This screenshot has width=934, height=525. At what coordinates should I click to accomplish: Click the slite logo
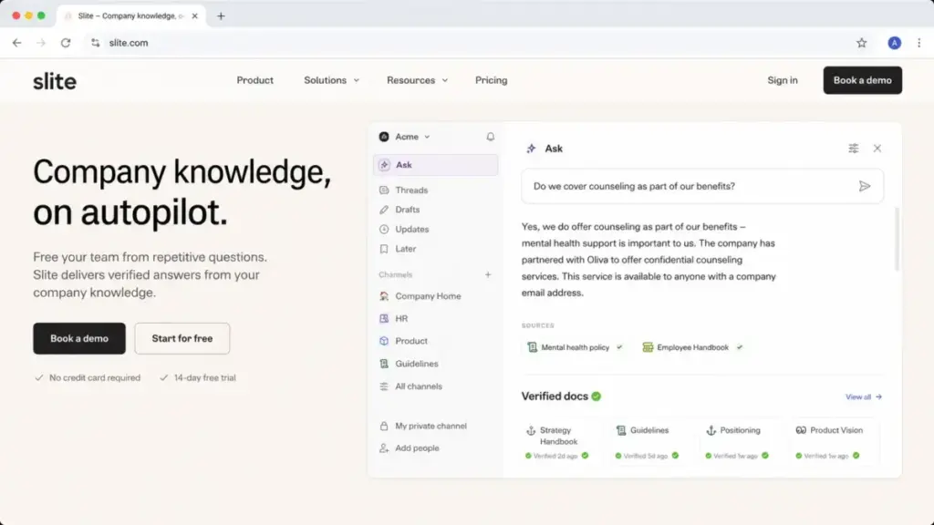(54, 81)
